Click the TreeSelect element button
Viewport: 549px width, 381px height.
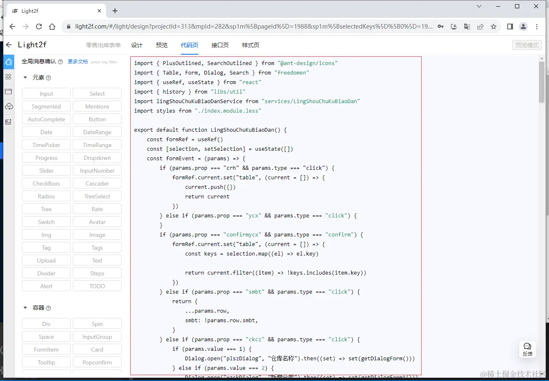coord(97,196)
